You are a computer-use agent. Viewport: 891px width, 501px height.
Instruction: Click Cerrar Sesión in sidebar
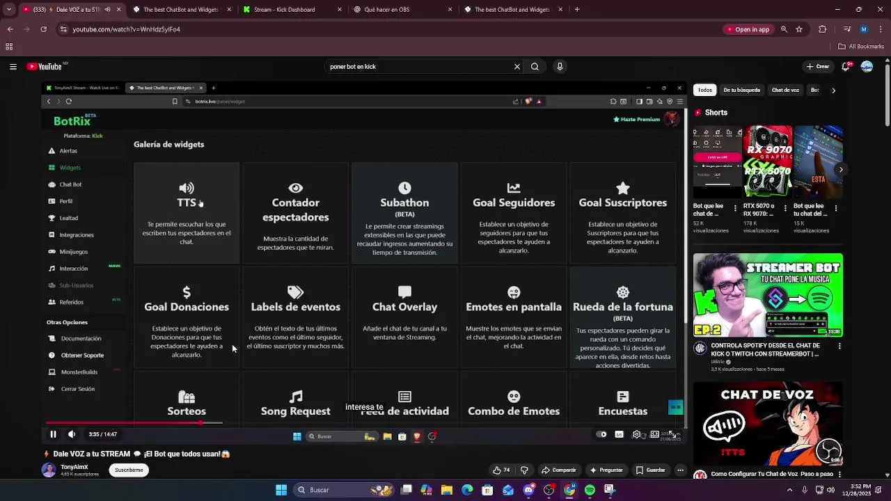pyautogui.click(x=77, y=389)
